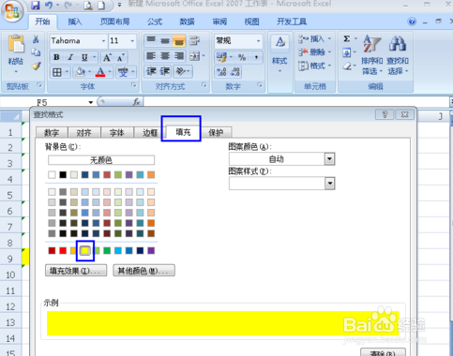Align text to the left

(x=151, y=56)
